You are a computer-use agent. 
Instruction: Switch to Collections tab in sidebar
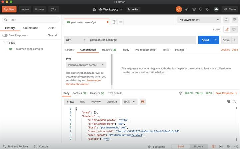click(x=31, y=28)
